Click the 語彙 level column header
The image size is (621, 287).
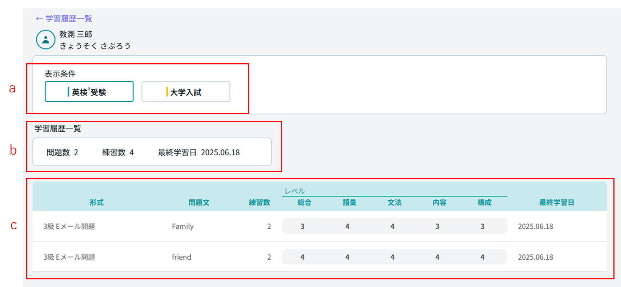pyautogui.click(x=349, y=203)
